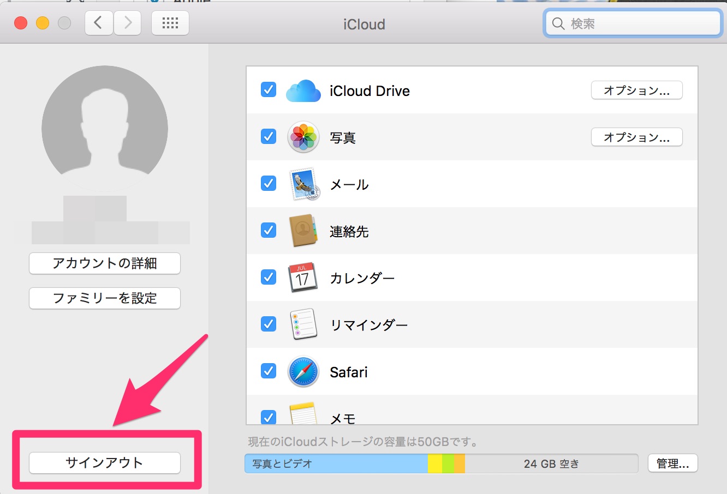Click the メモ label text

(343, 418)
